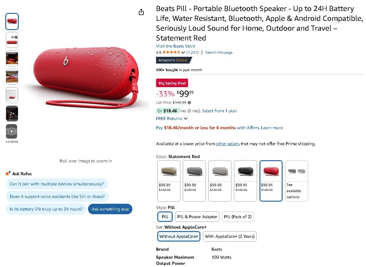Viewport: 366px width, 267px height.
Task: Click the list price info icon
Action: [x=189, y=103]
